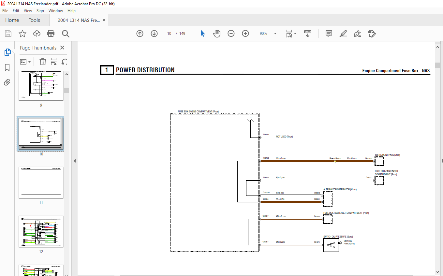
Task: Click the insert pages icon in thumbnails
Action: click(54, 62)
